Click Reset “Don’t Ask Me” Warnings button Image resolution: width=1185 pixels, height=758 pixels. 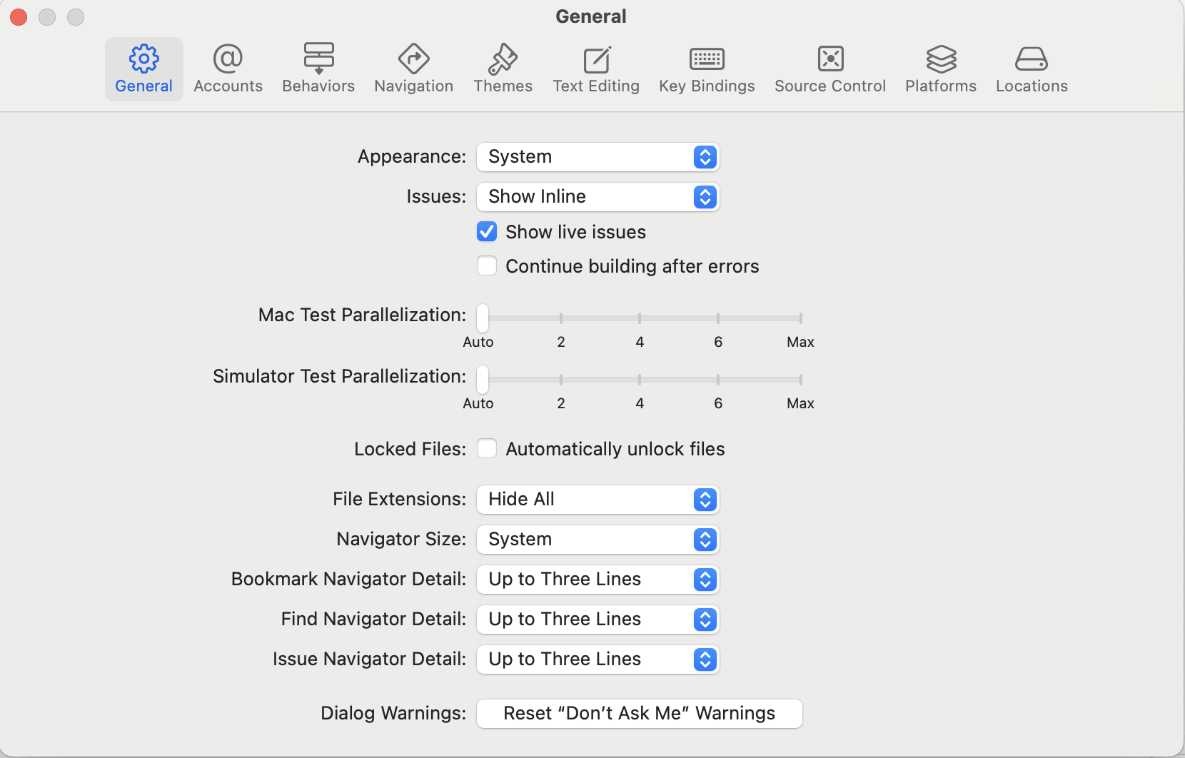(x=639, y=714)
